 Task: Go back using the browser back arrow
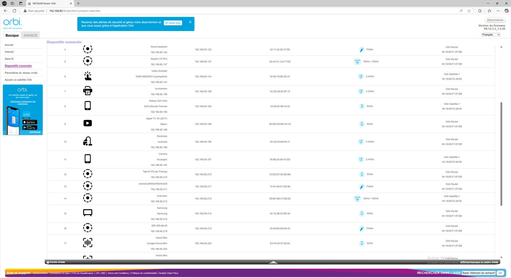[5, 11]
